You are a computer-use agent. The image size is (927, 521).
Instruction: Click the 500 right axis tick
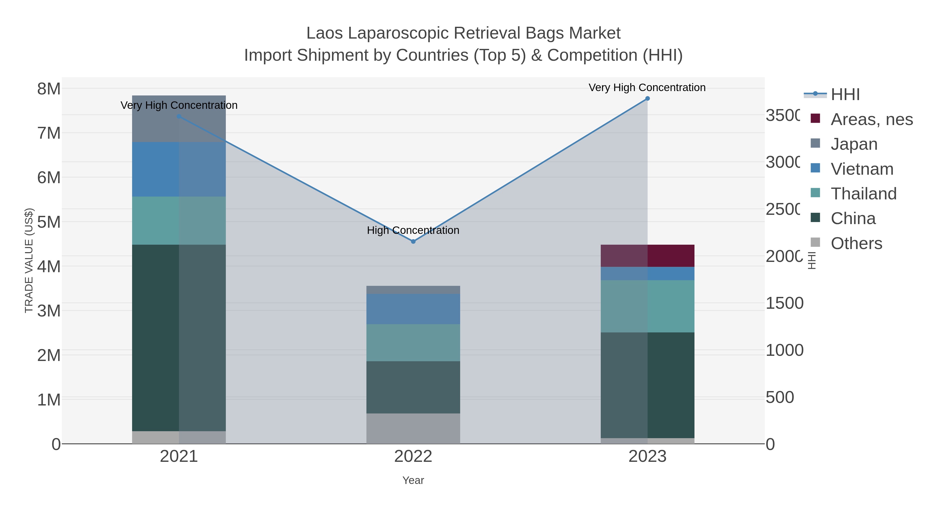point(780,397)
